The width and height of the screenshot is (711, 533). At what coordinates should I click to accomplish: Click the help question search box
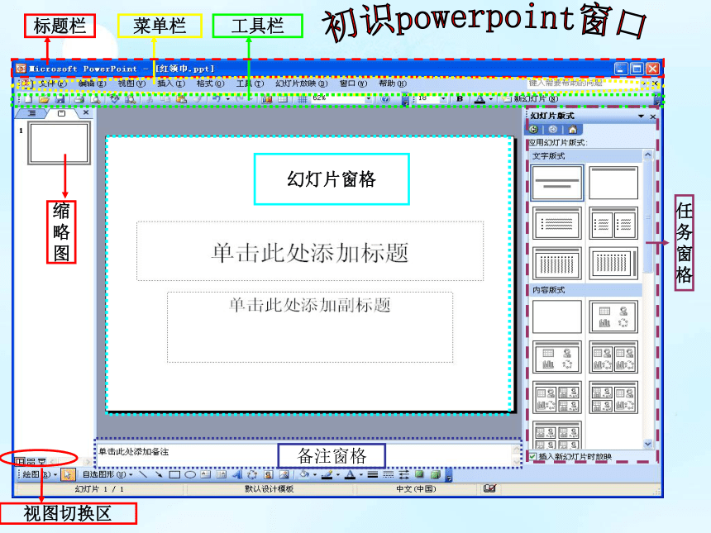pyautogui.click(x=584, y=83)
